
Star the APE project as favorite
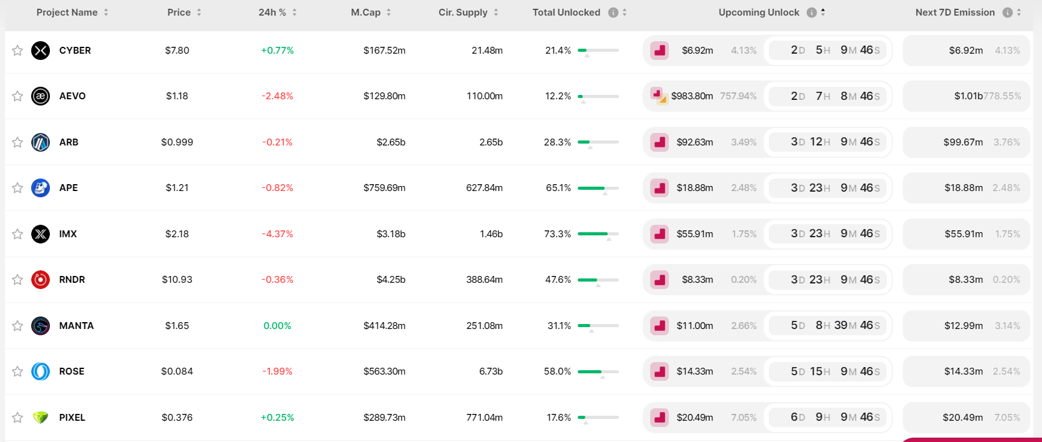pyautogui.click(x=17, y=188)
